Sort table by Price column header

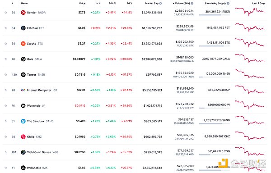click(x=82, y=3)
